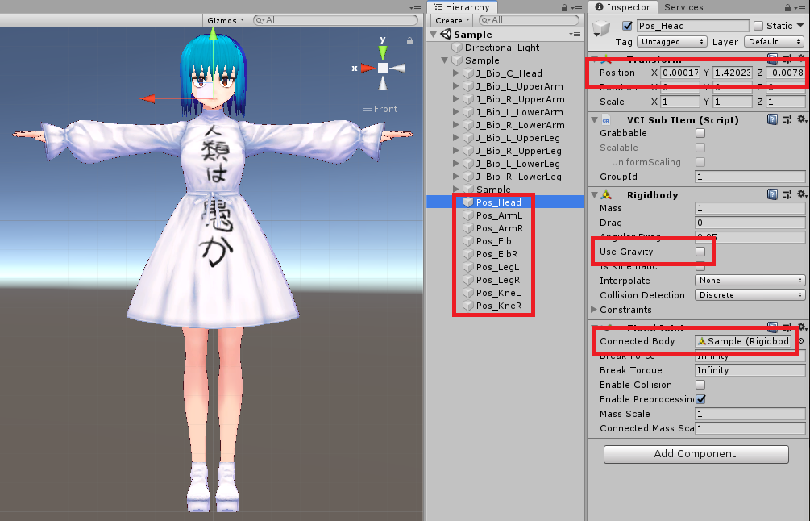Select J_Bip_L_UpperLeg in the Hierarchy
The height and width of the screenshot is (521, 810).
point(517,138)
